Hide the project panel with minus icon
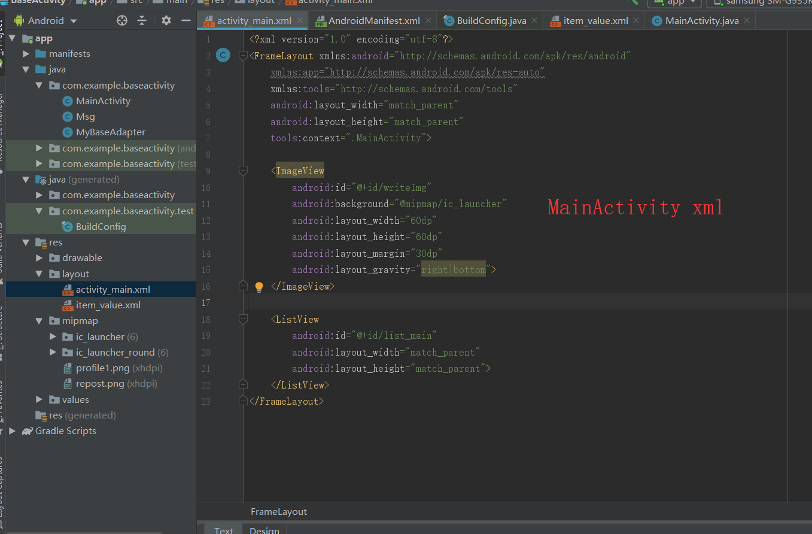 [186, 20]
